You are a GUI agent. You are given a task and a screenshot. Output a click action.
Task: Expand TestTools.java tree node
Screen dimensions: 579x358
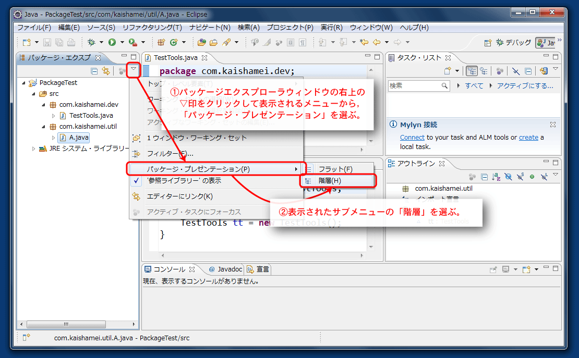point(54,116)
